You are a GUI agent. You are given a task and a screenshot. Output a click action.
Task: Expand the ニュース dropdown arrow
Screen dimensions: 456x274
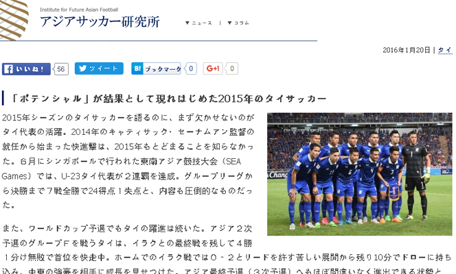pos(187,23)
